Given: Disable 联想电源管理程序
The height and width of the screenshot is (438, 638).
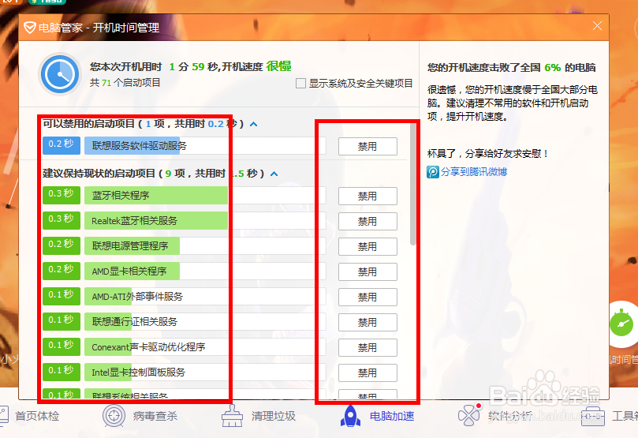Looking at the screenshot, I should 368,247.
